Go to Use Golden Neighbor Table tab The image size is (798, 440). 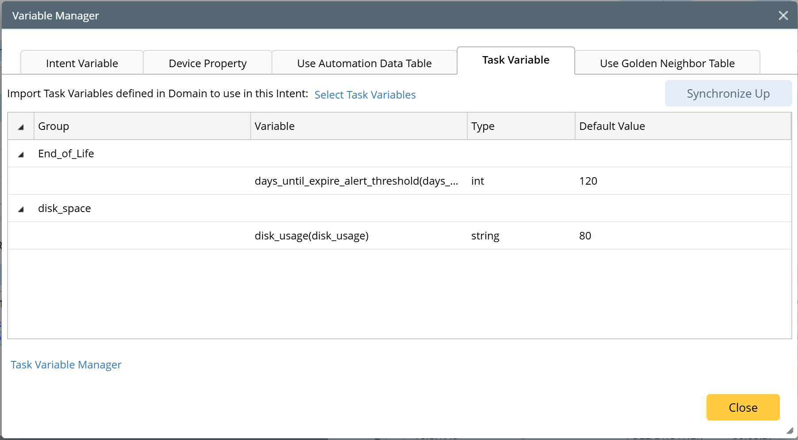coord(667,63)
